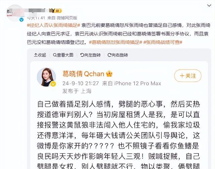Screen dimensions: 215x169
Task: Click the blue verified V badge
Action: click(x=21, y=20)
